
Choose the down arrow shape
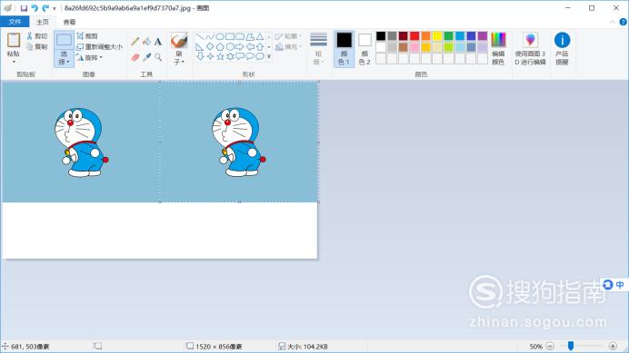[x=200, y=56]
